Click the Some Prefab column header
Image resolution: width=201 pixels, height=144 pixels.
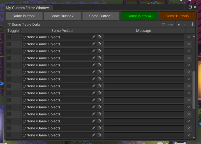(x=62, y=31)
